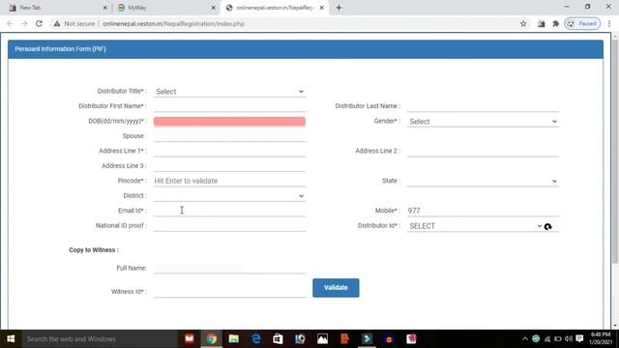Image resolution: width=619 pixels, height=348 pixels.
Task: Focus the highlighted DOB field
Action: [x=229, y=121]
